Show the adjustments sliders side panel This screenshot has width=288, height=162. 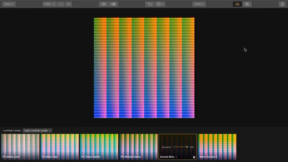point(247,4)
